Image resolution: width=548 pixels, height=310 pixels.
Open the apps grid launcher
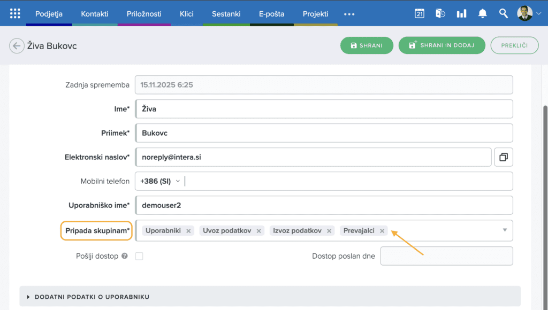pyautogui.click(x=15, y=14)
